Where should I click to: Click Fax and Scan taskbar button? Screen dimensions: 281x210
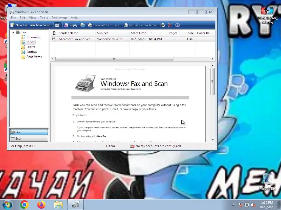click(x=75, y=205)
